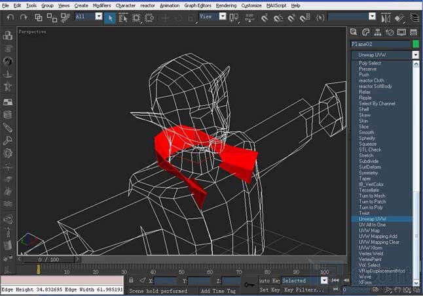423x296 pixels.
Task: Go to the start frame
Action: (335, 280)
